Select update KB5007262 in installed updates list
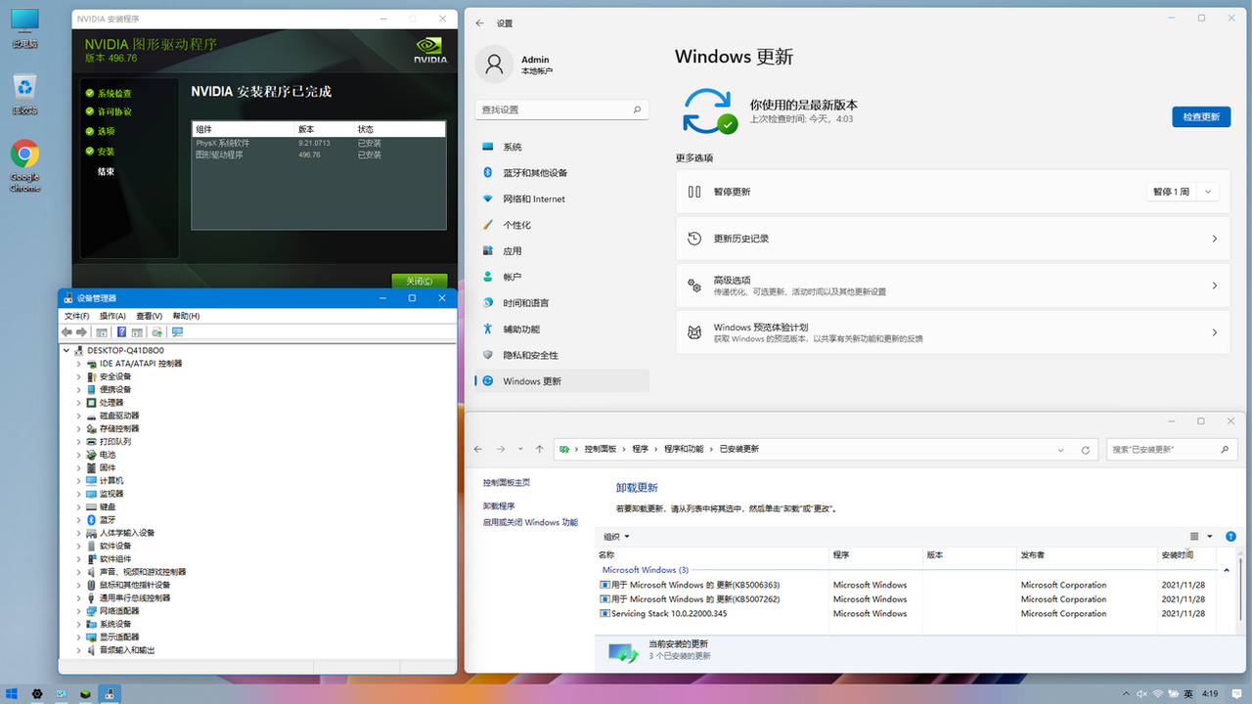The width and height of the screenshot is (1252, 704). coord(906,599)
